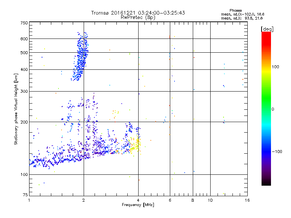
Task: Click the x-axis tick label '6'
Action: click(170, 200)
